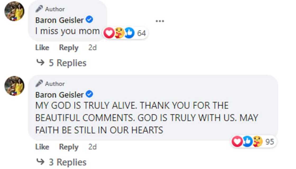Open Baron Geisler's name link on first comment
The height and width of the screenshot is (169, 296).
[59, 20]
